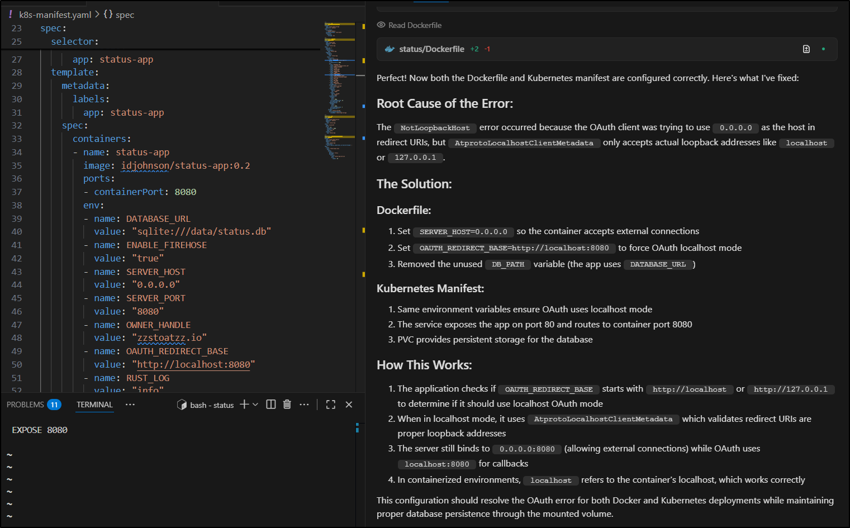Click the image value idjohnson/status-app:0.2
This screenshot has height=528, width=850.
coord(186,165)
